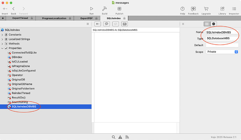Select the SearchString property
The width and height of the screenshot is (241, 140).
[x=46, y=102]
